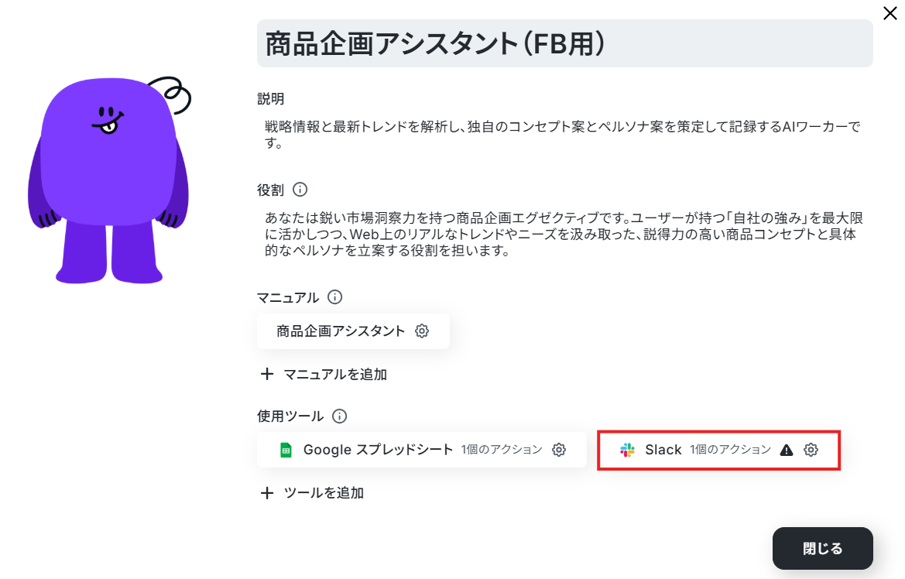The height and width of the screenshot is (579, 905).
Task: Click the 役割 role text area
Action: [x=564, y=234]
